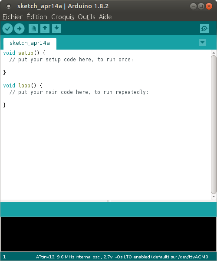Image resolution: width=217 pixels, height=261 pixels.
Task: Open the Outils menu
Action: click(86, 17)
